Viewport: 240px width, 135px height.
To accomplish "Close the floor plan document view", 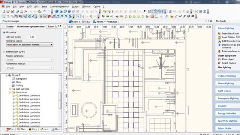I will [211, 21].
